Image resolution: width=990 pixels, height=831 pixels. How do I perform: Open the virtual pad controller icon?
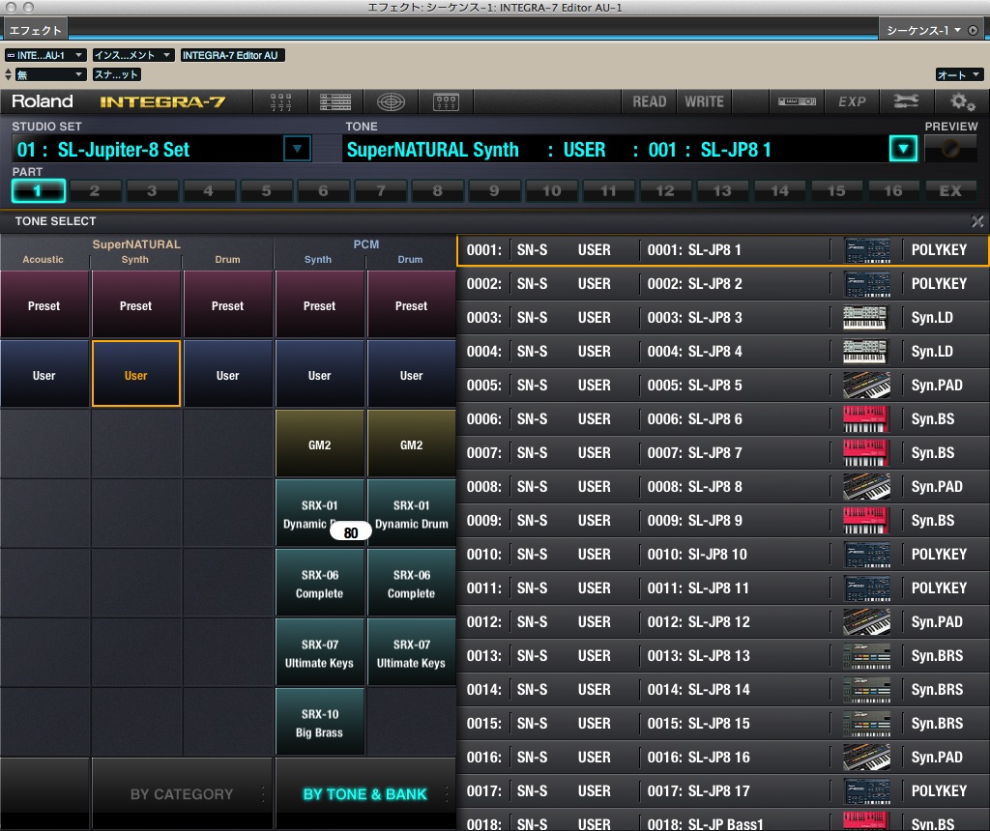[x=446, y=101]
